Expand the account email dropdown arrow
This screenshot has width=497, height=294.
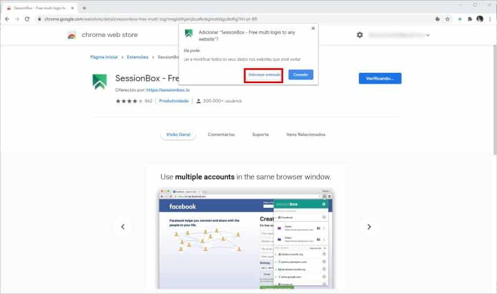(428, 35)
